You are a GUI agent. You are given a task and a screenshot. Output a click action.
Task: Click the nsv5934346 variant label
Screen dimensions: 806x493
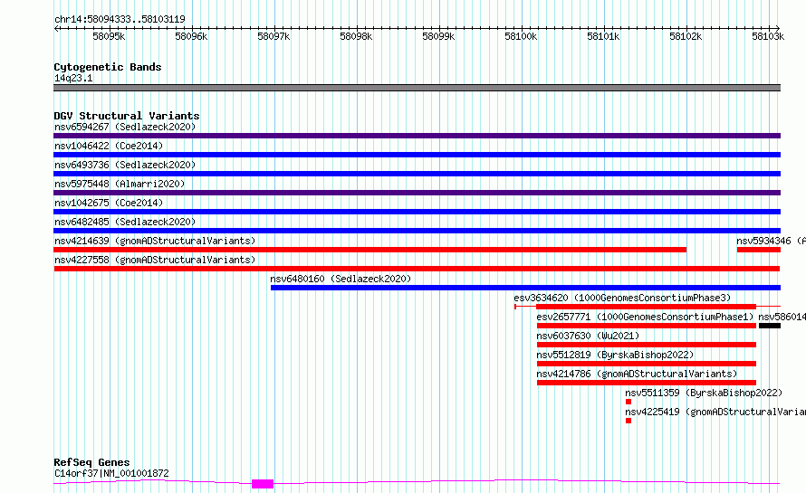[771, 241]
